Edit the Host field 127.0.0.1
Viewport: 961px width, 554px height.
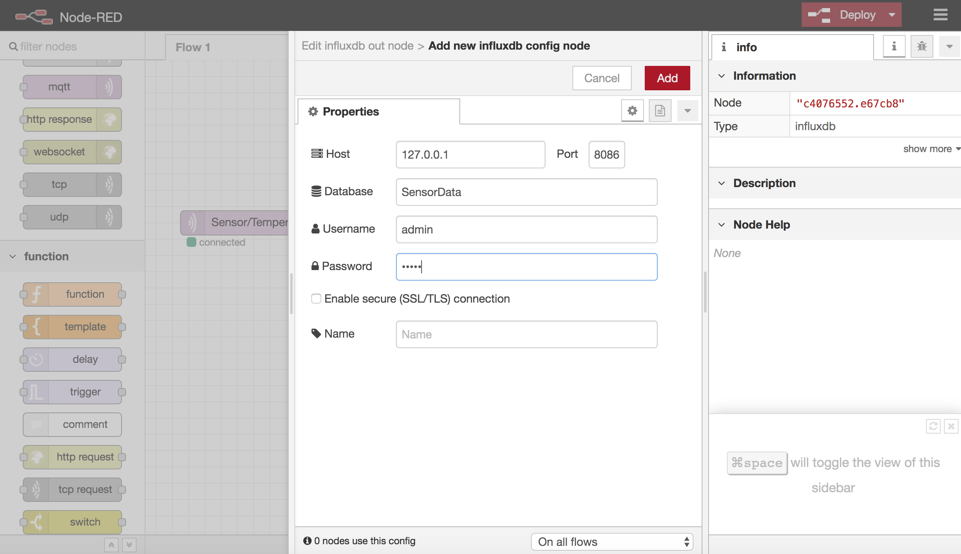470,155
